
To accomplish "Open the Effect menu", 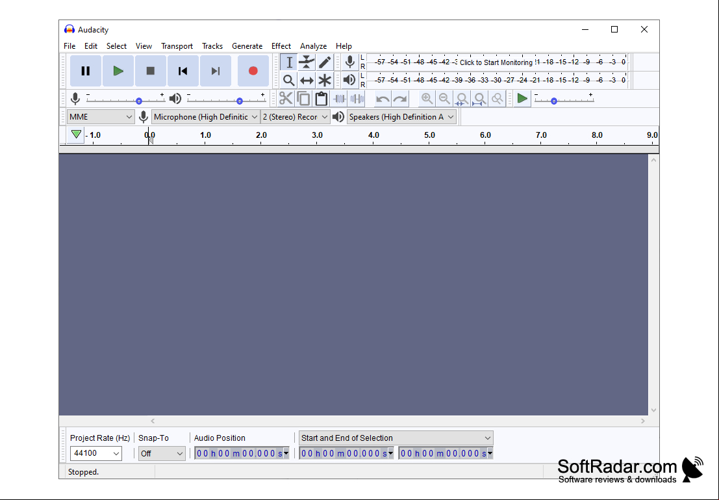I will [x=281, y=46].
